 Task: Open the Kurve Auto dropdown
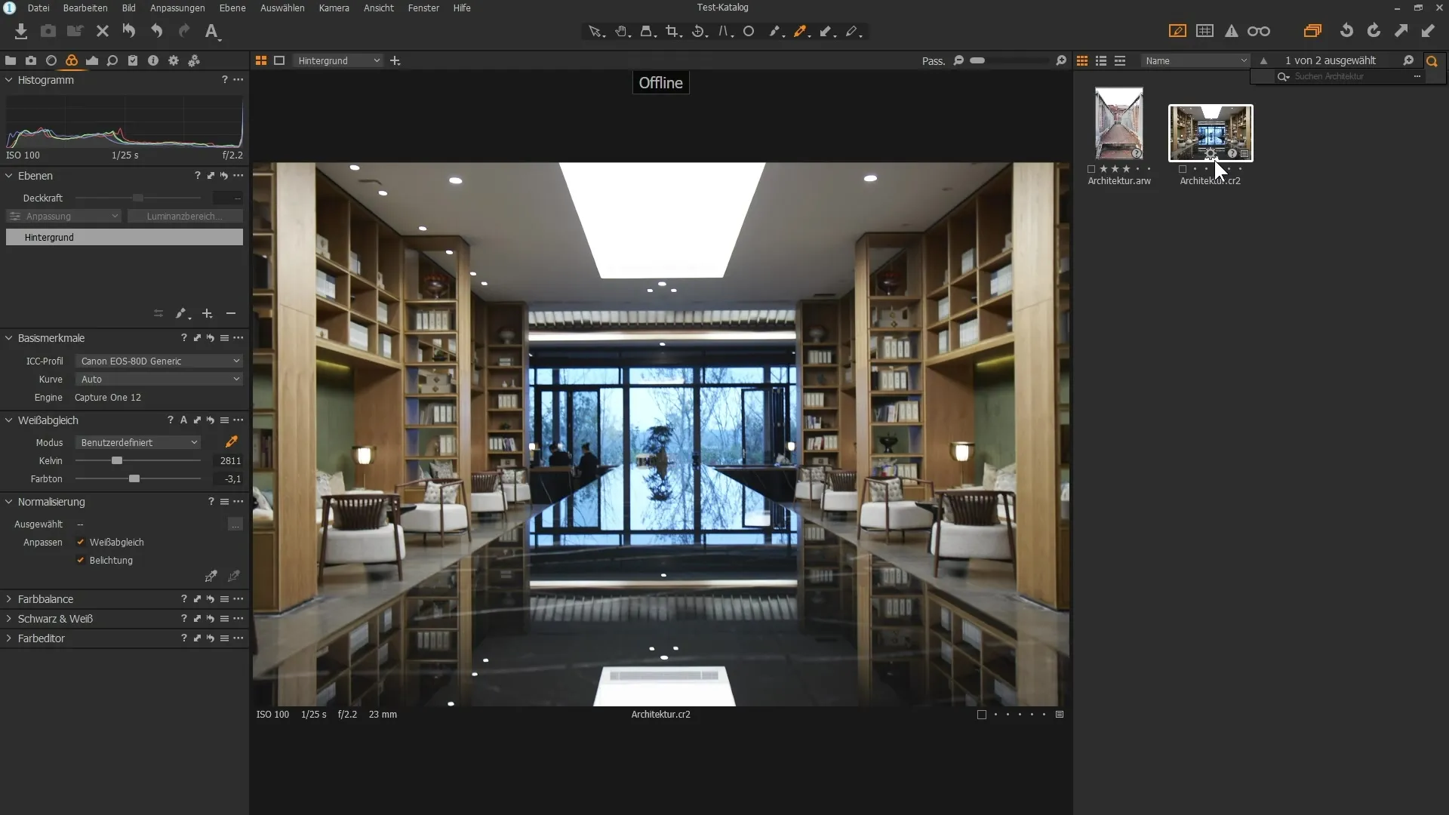click(159, 379)
